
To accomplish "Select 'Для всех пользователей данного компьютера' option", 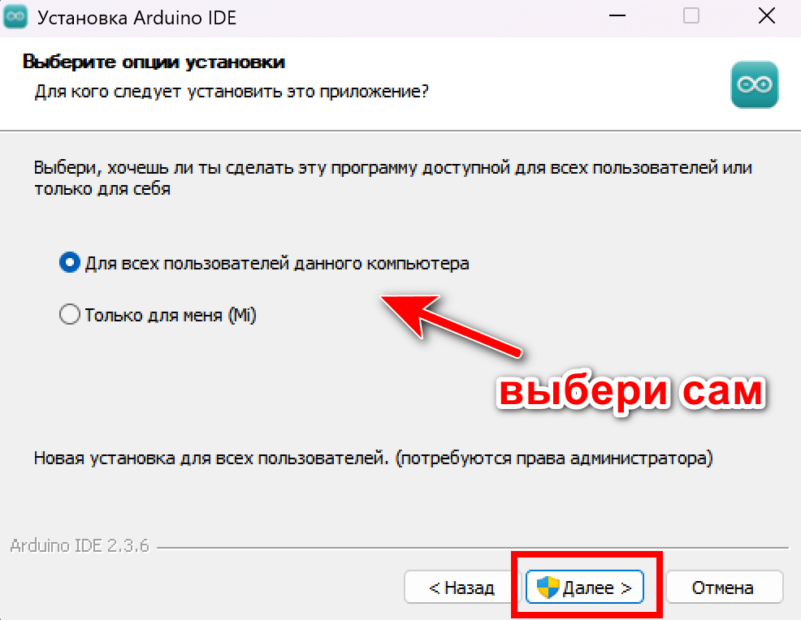I will pos(69,262).
